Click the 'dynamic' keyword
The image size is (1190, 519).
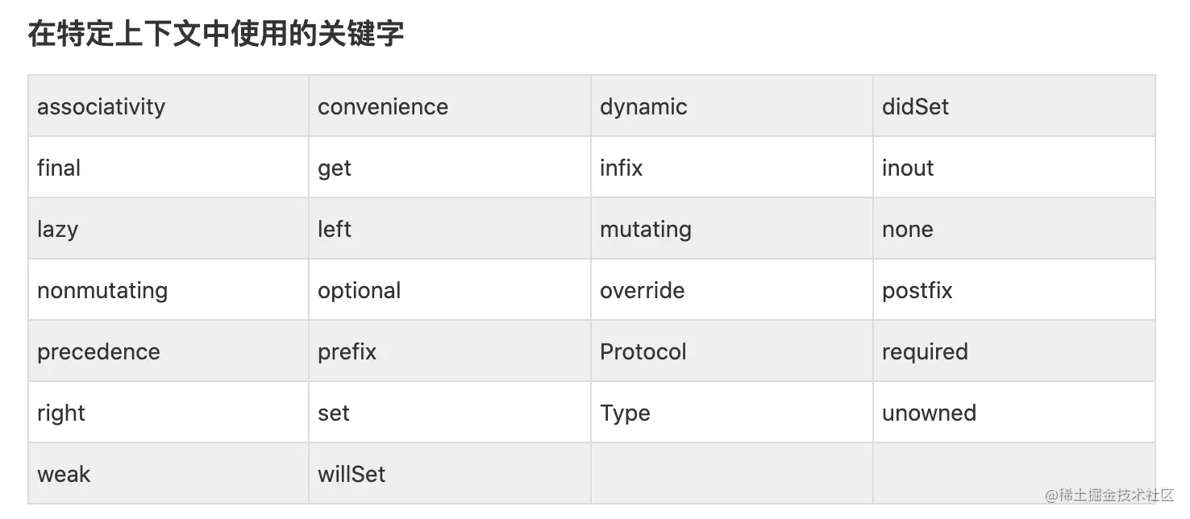coord(643,107)
